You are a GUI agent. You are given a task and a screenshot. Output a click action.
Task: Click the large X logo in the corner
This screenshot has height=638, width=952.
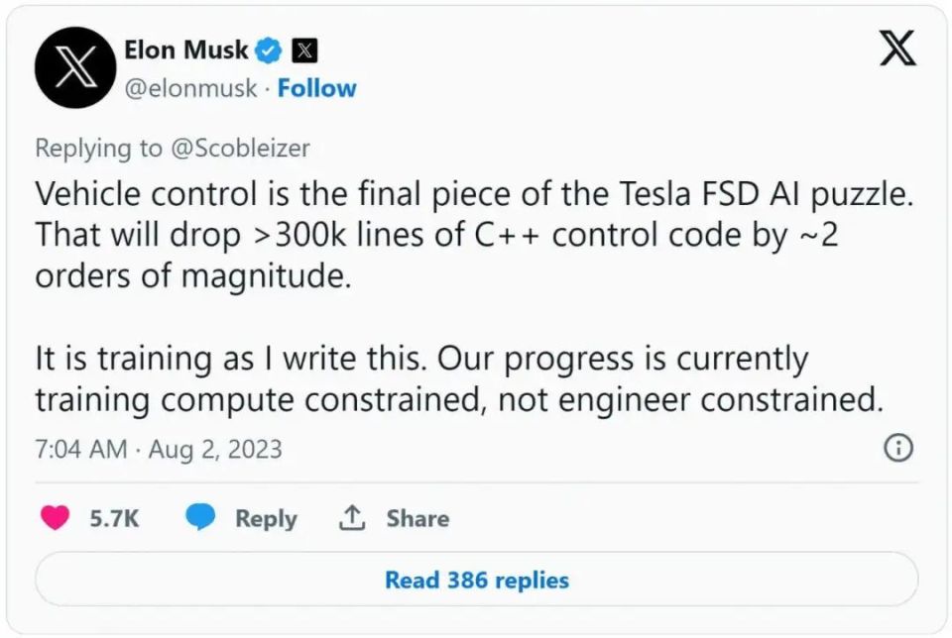(897, 47)
